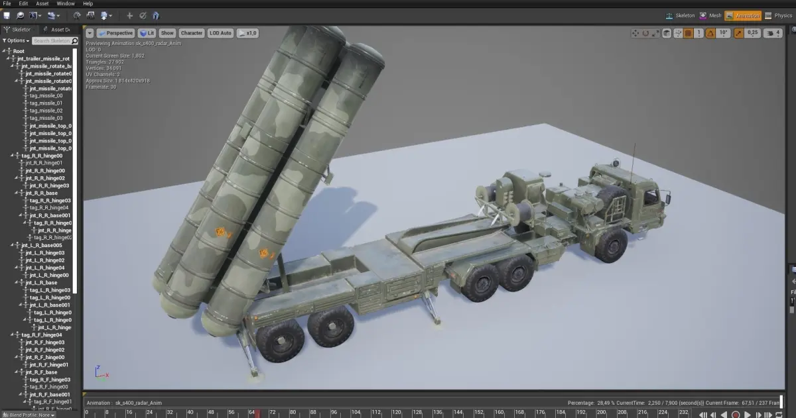Toggle the Lit view mode button
796x418 pixels.
[147, 33]
